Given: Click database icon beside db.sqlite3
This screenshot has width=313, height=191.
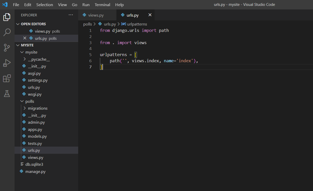Looking at the screenshot, I should (22, 164).
